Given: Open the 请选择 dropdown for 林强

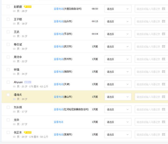Looking at the screenshot, I should [118, 72].
